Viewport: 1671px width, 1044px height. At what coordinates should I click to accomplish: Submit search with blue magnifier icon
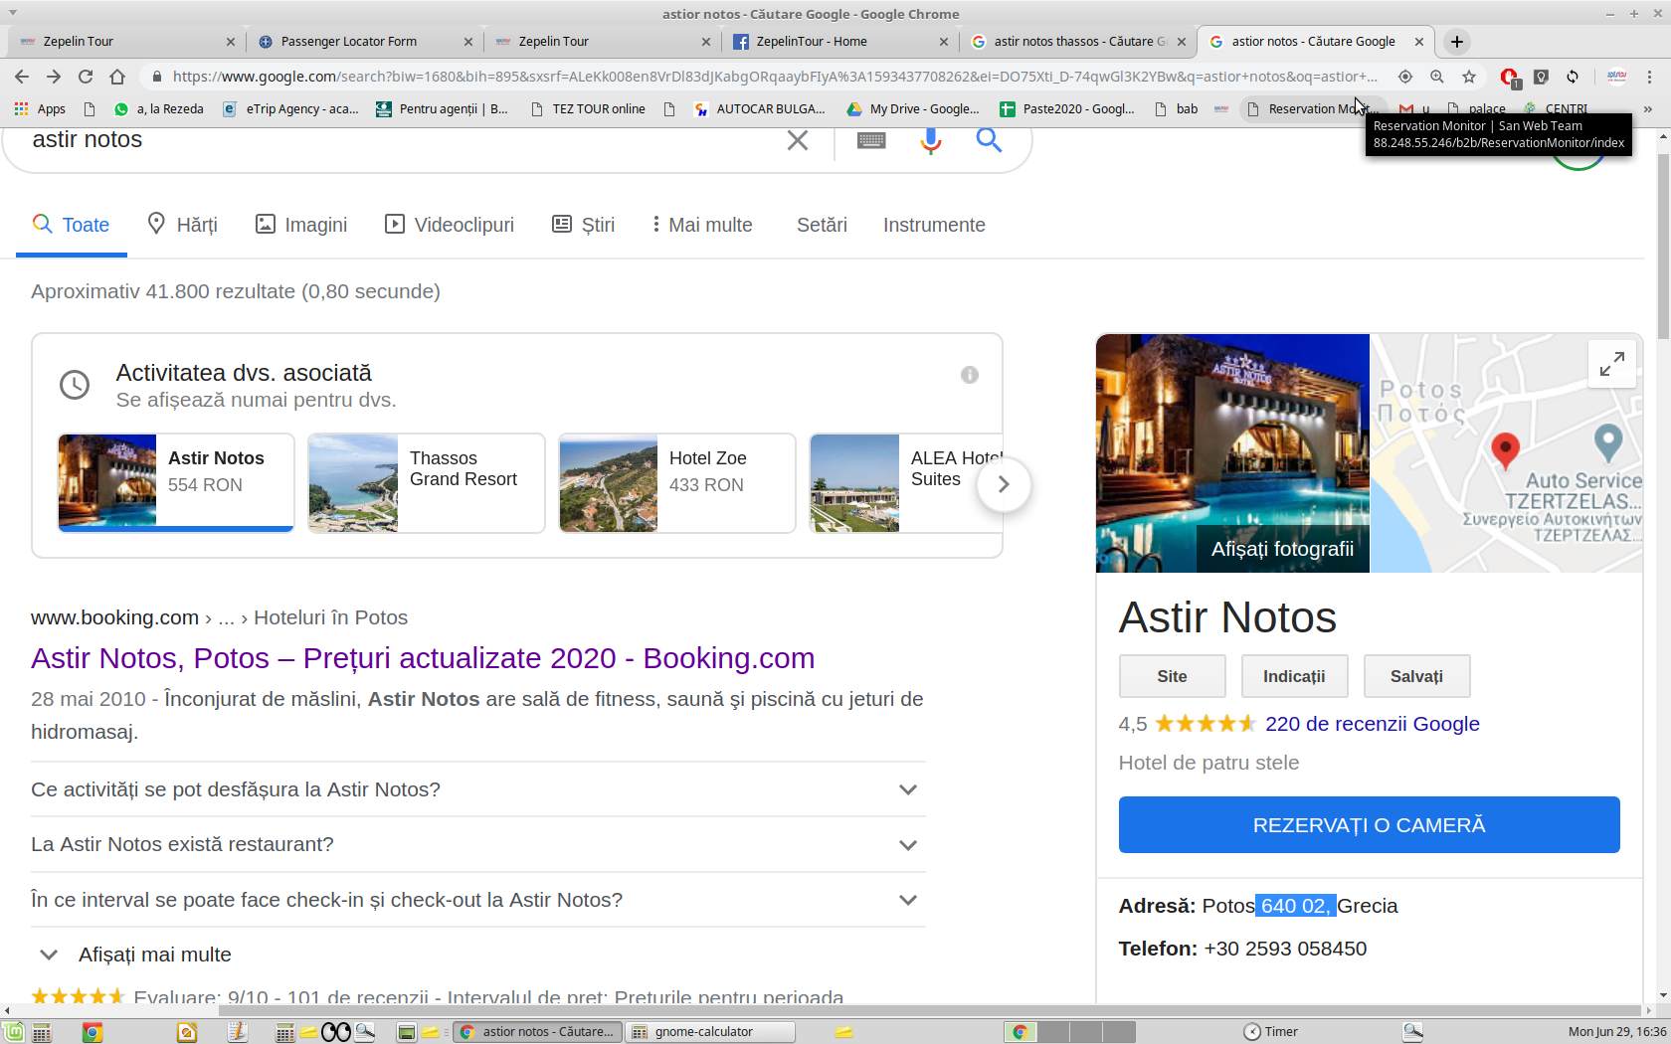coord(989,140)
